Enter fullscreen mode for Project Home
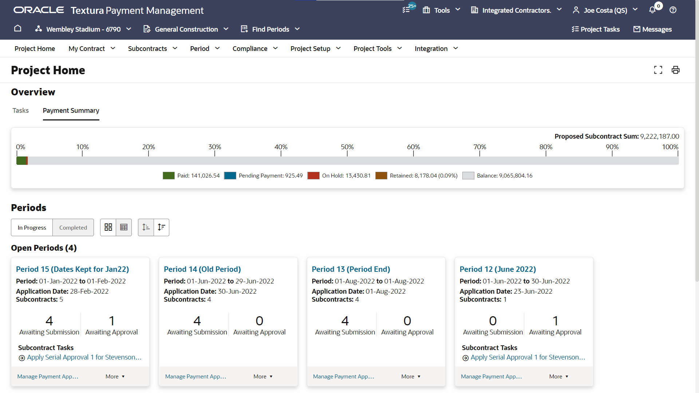Viewport: 699px width, 393px height. [x=658, y=70]
